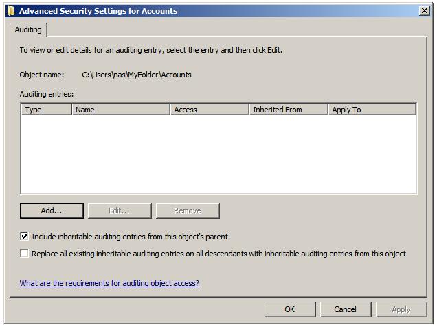Click the folder icon in the title bar

pos(10,11)
